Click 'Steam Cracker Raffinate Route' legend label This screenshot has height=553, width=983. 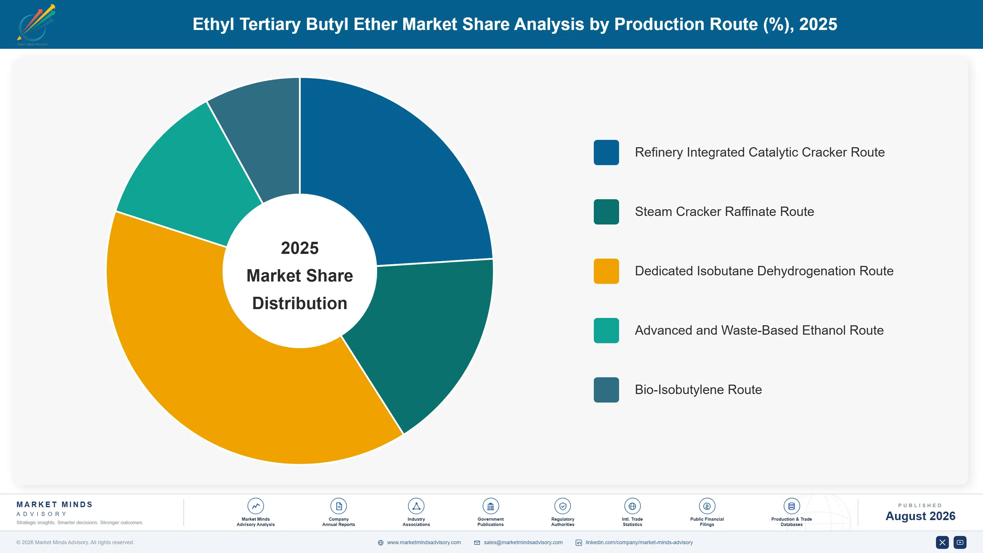click(x=724, y=212)
